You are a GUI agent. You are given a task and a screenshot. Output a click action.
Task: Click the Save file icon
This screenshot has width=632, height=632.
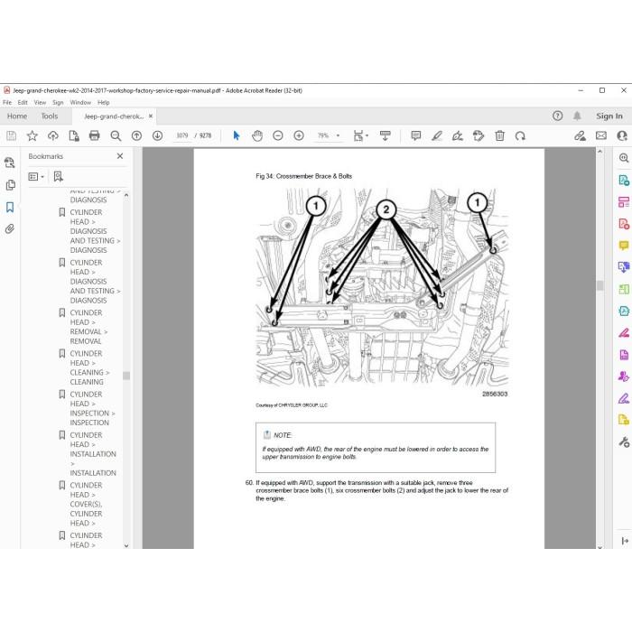pyautogui.click(x=11, y=135)
